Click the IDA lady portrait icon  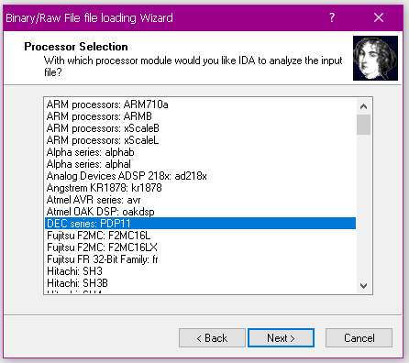click(375, 58)
